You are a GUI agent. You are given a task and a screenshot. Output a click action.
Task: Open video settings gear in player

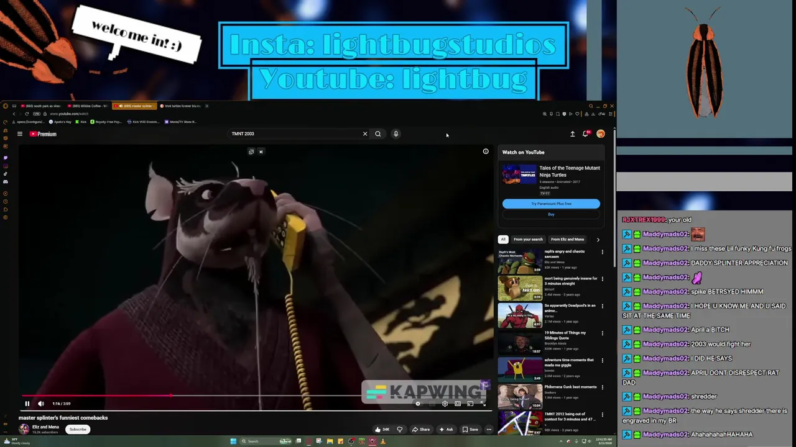point(445,404)
